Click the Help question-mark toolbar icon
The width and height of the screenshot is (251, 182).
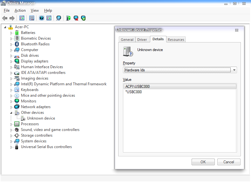tap(42, 18)
